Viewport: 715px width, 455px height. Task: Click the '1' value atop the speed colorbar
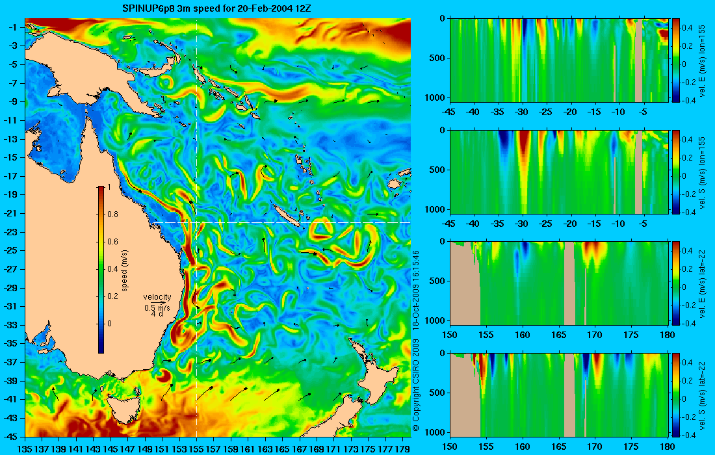click(x=109, y=187)
